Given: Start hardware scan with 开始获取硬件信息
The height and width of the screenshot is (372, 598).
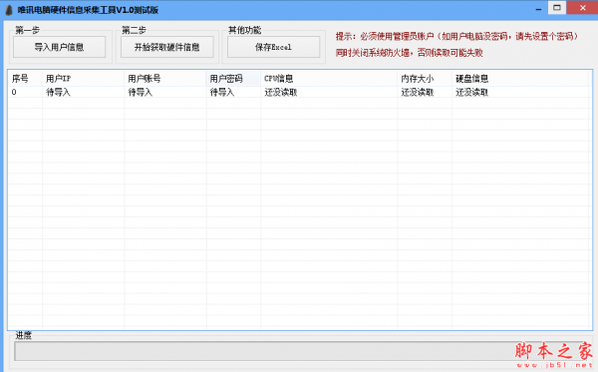Looking at the screenshot, I should [167, 47].
